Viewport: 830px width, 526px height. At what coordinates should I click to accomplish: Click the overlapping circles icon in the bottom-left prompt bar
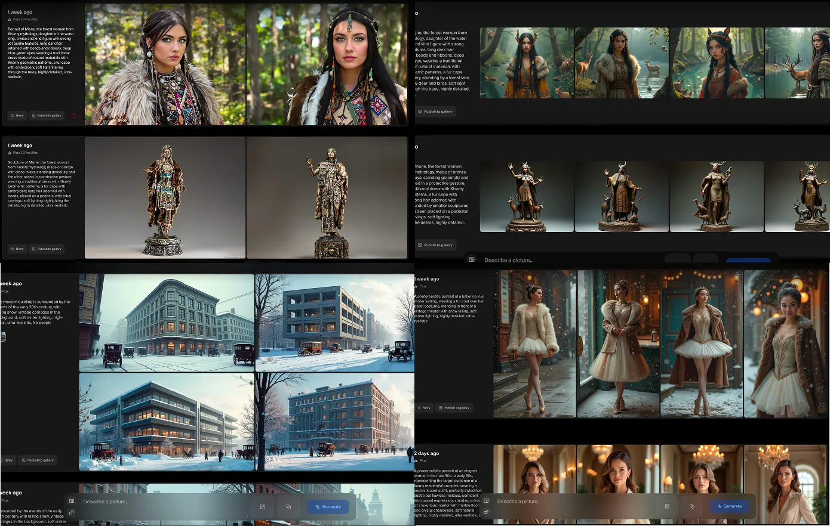pos(288,507)
